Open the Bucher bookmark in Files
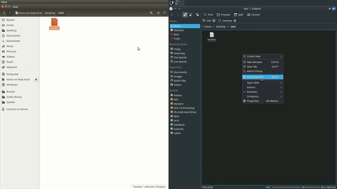337x189 pixels. pos(11,92)
